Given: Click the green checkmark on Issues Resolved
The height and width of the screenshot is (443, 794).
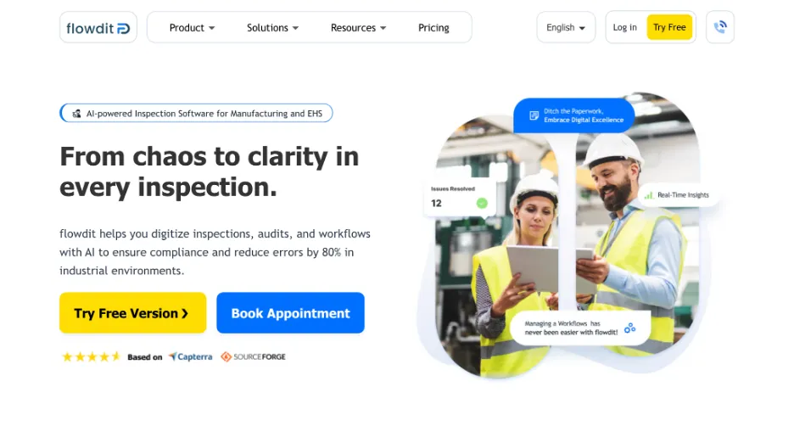Looking at the screenshot, I should 482,203.
